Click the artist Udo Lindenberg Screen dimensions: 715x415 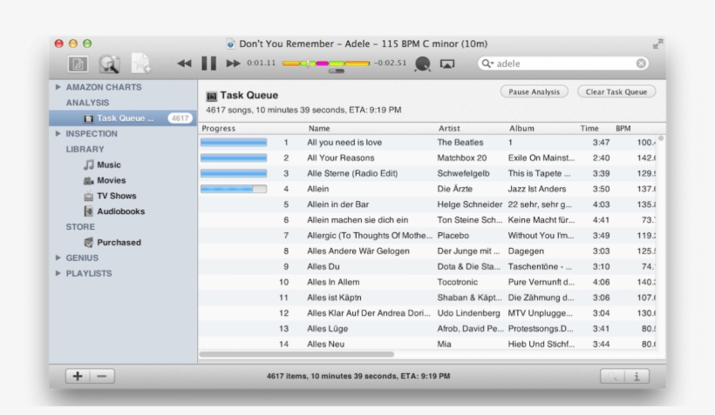[468, 313]
